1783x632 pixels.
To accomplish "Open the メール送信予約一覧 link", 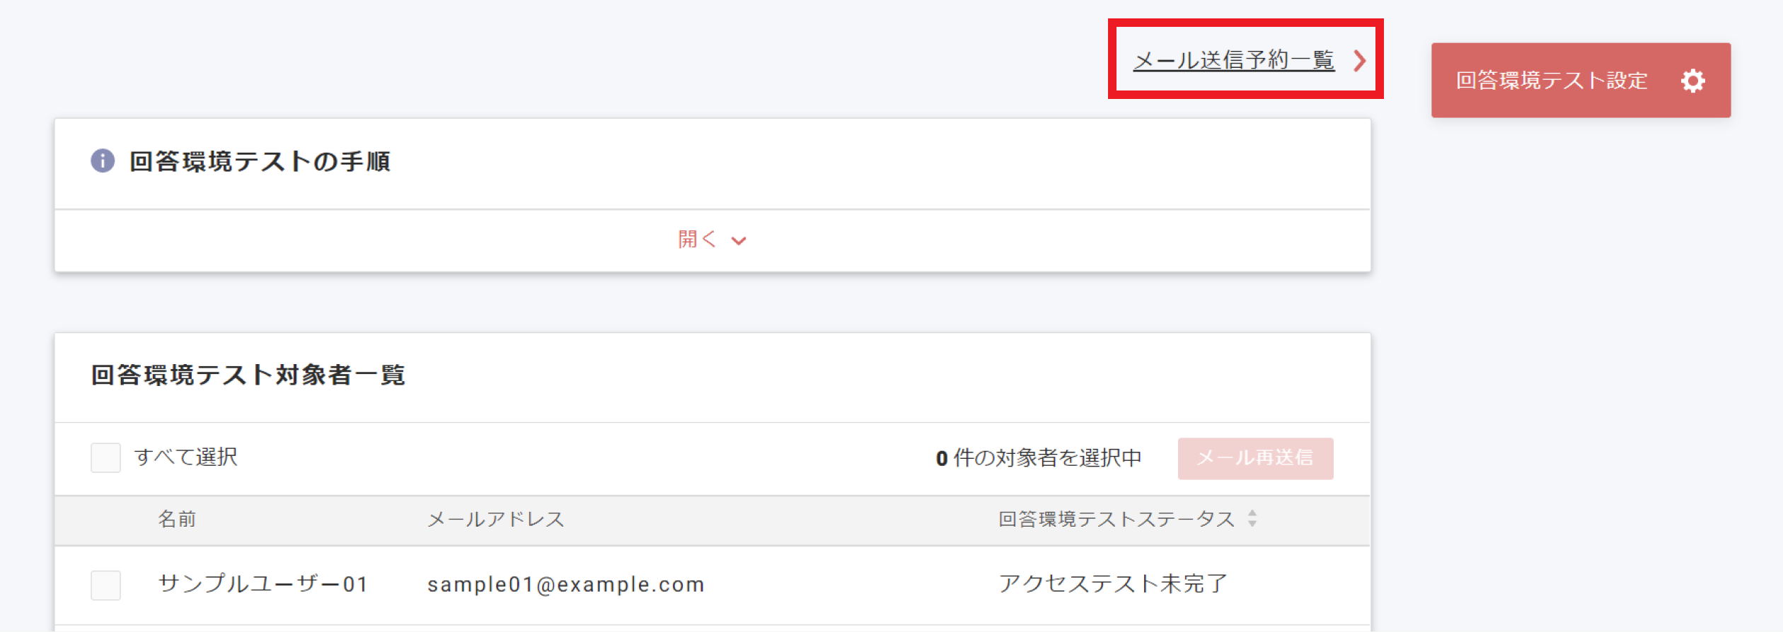I will [x=1233, y=61].
